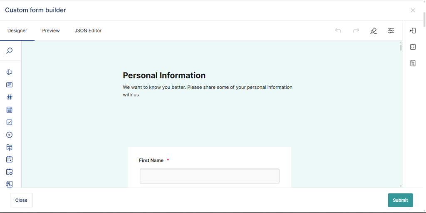426x213 pixels.
Task: Select the phone field toolbox icon
Action: 9,184
